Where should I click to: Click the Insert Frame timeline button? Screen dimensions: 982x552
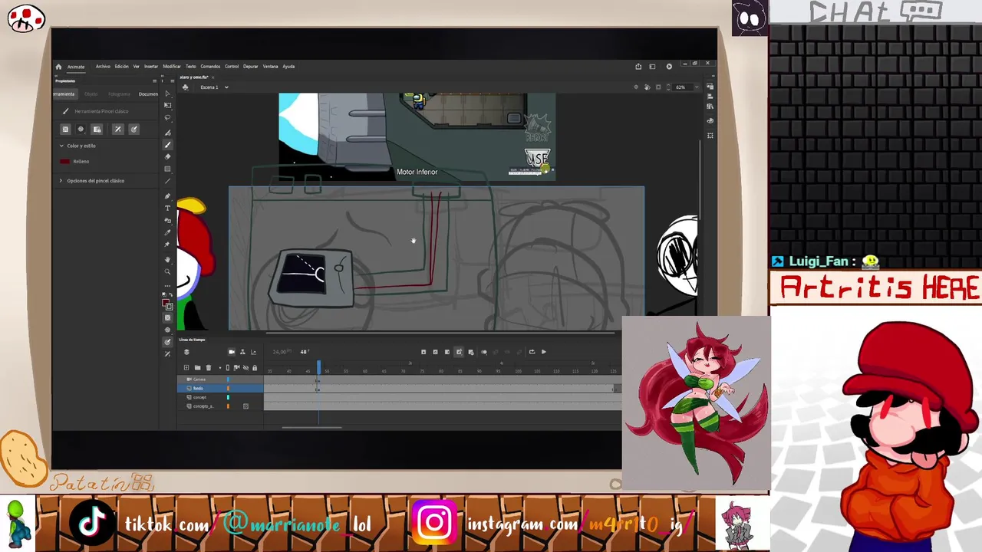click(x=447, y=352)
